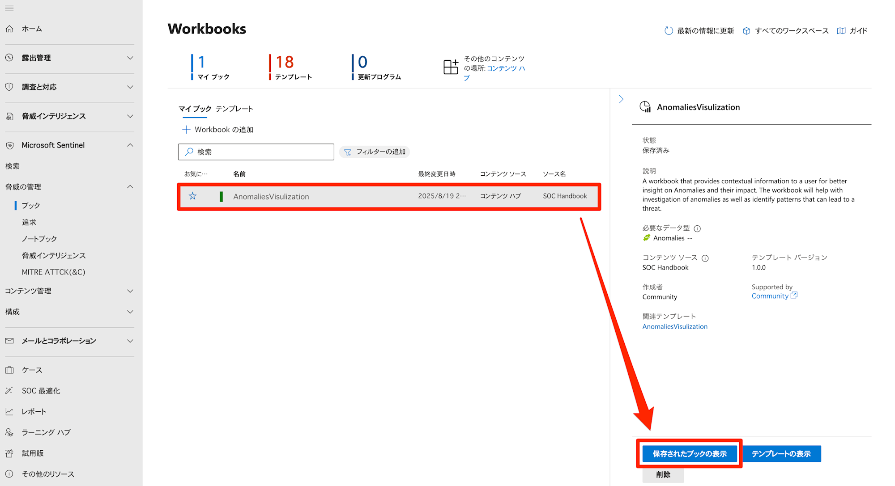Click the 1 マイ ブック counter
The image size is (895, 486).
[x=210, y=67]
